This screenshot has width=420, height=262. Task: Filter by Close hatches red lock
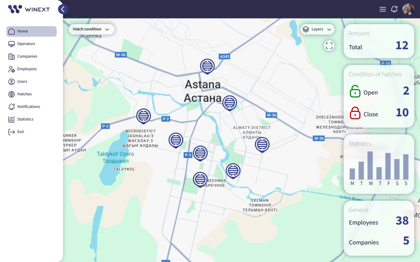pos(355,113)
